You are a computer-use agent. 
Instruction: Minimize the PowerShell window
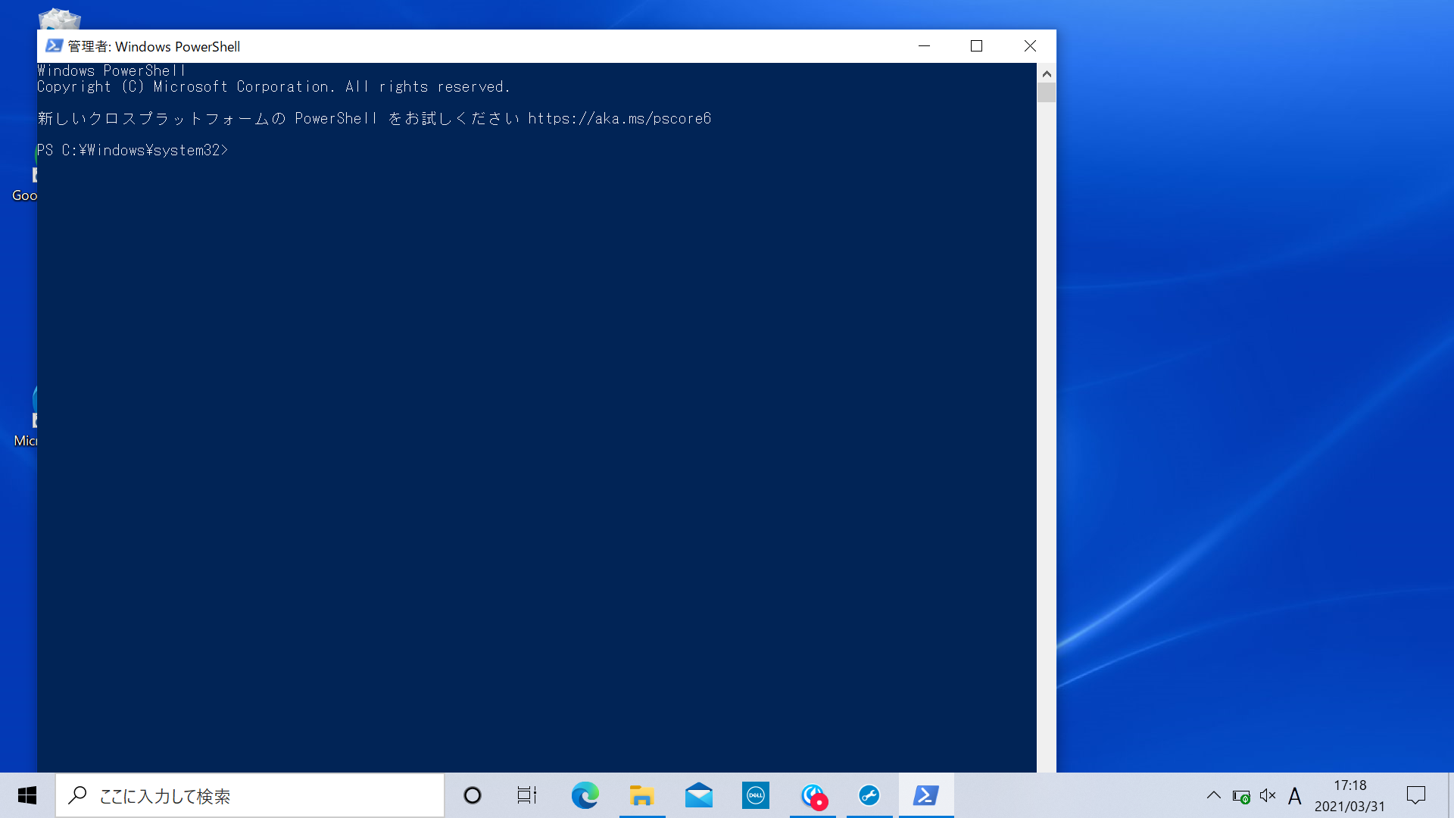click(x=924, y=46)
